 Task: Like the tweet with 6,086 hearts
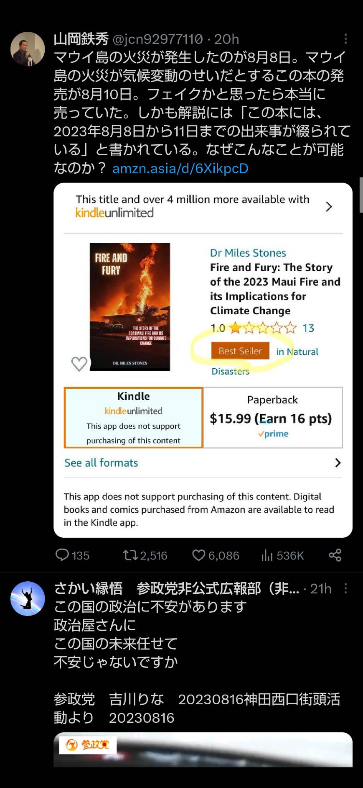(x=198, y=555)
